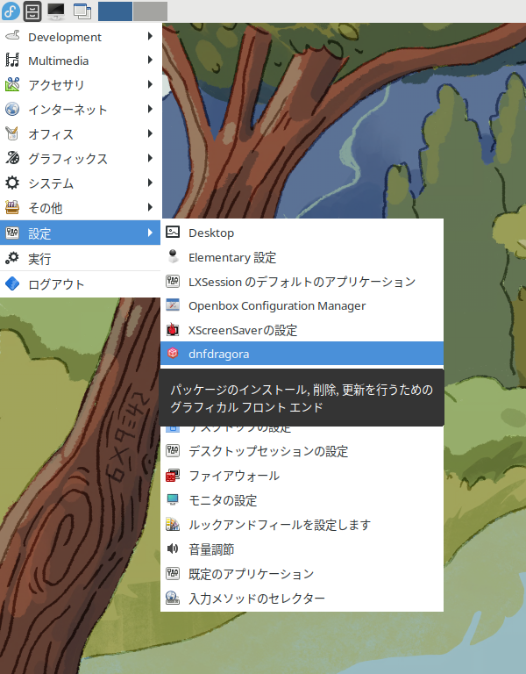
Task: Open ルックアンドフィールを設定します entry
Action: pyautogui.click(x=302, y=525)
